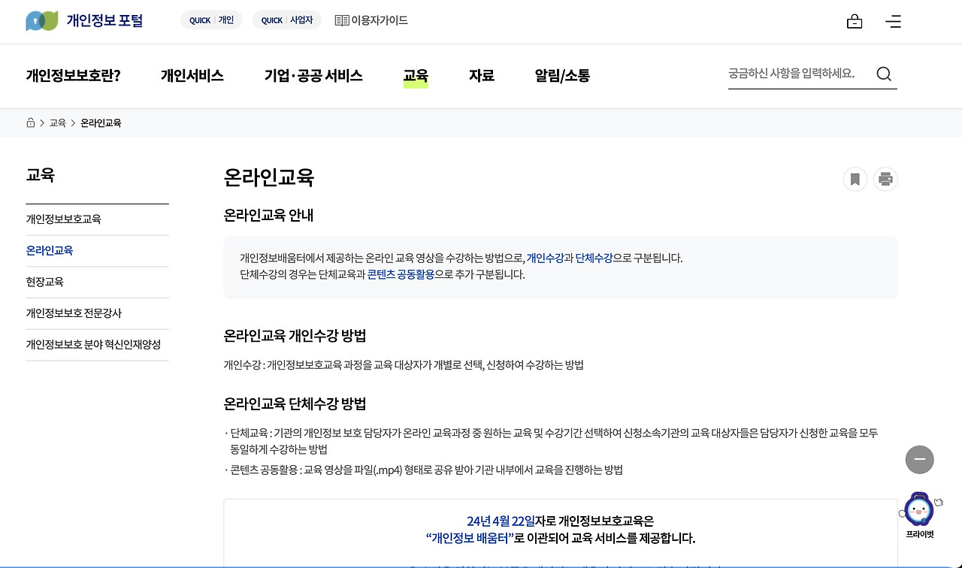Open the 알림/소통 menu

click(x=561, y=76)
